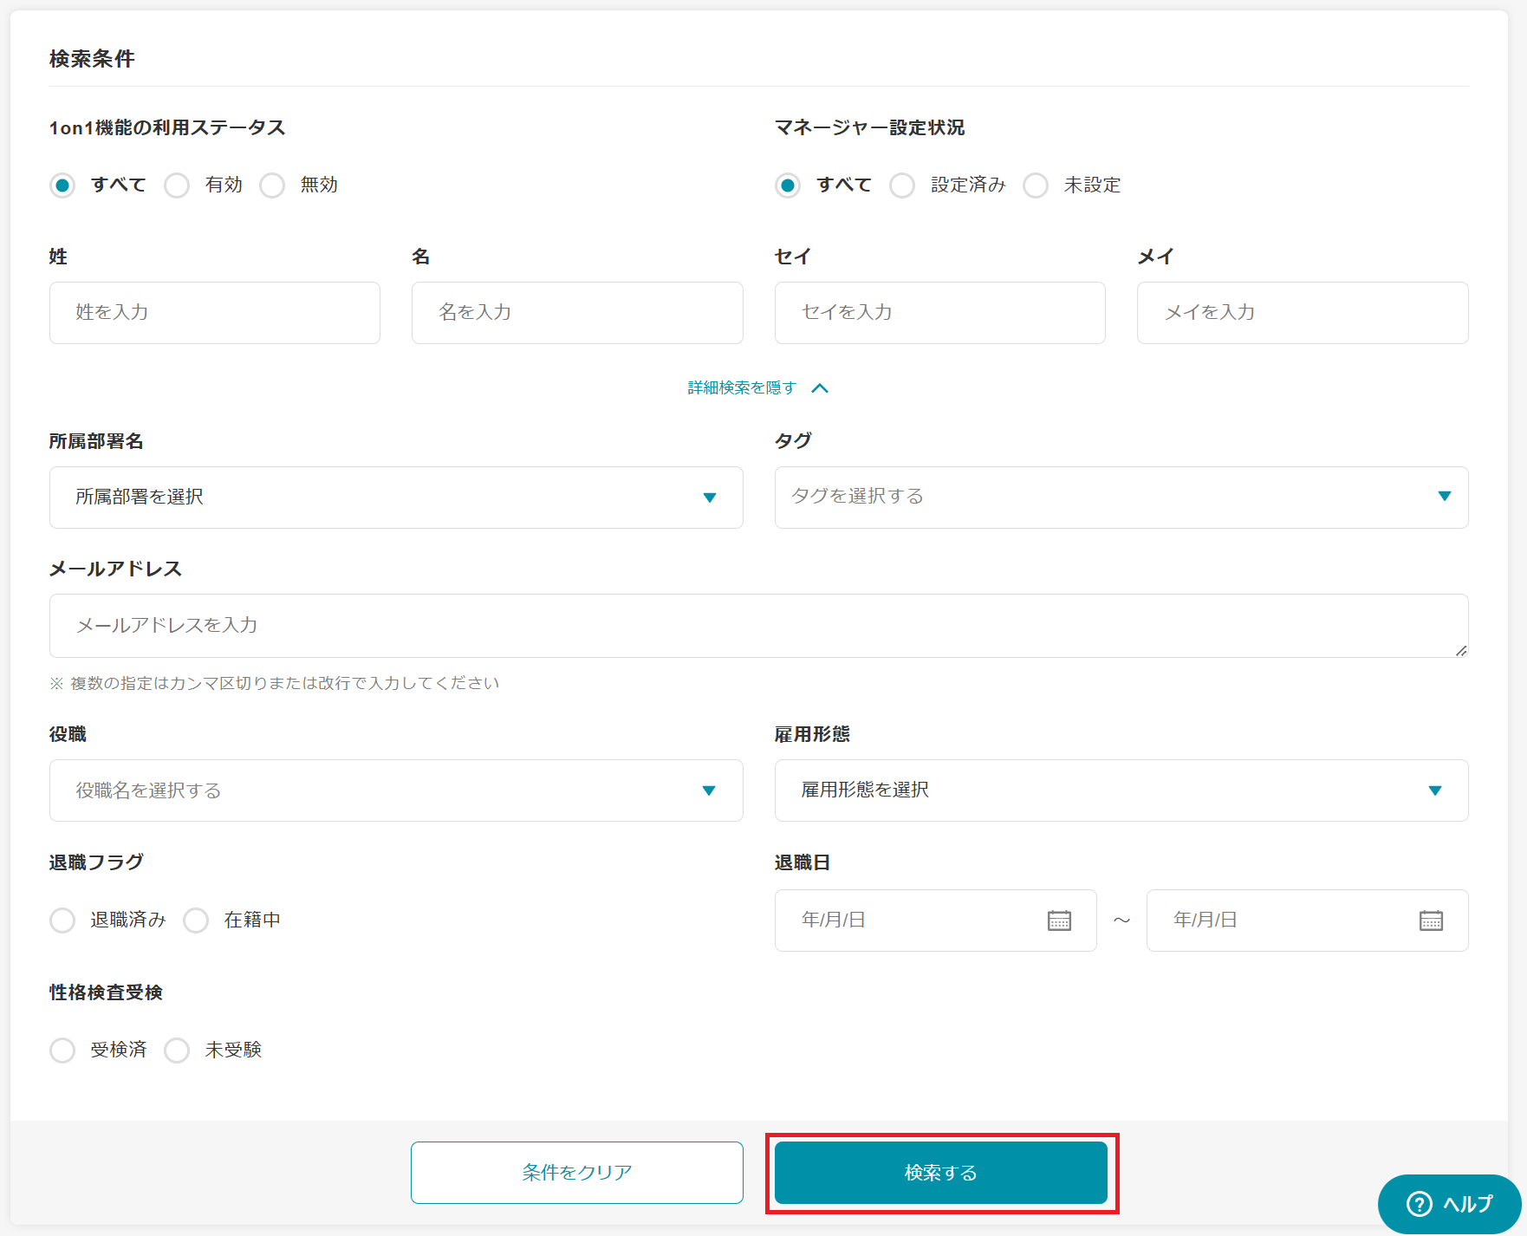Open the calendar picker for retirement end date
This screenshot has height=1236, width=1527.
pos(1432,920)
